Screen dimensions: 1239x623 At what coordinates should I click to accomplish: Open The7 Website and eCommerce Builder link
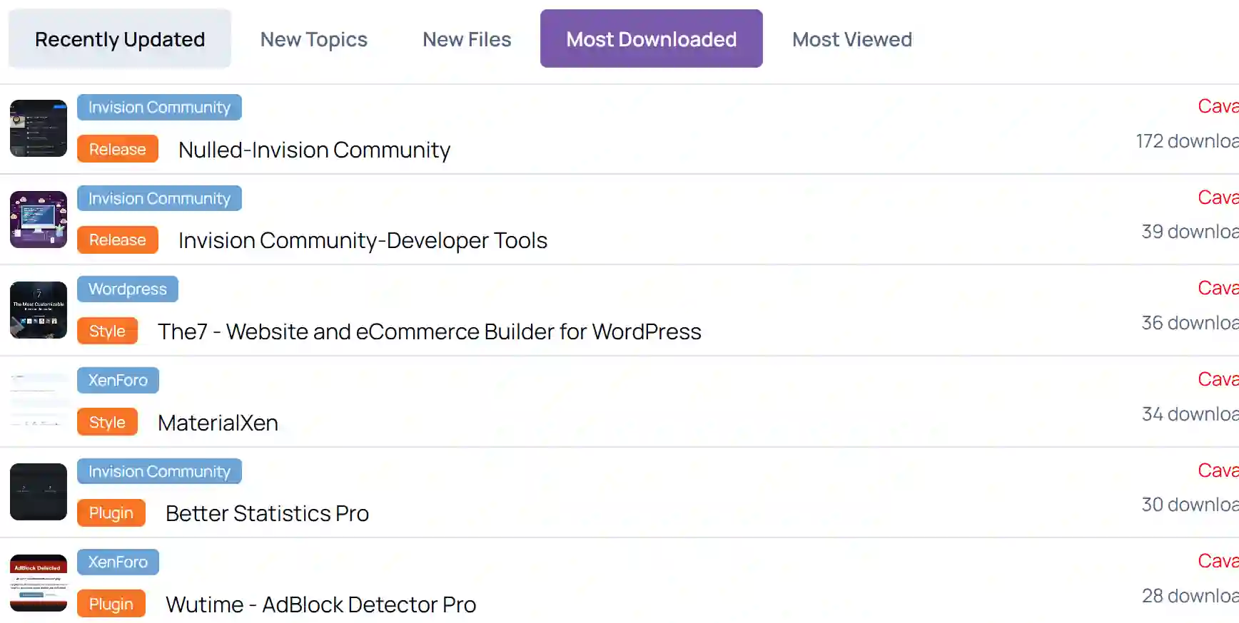click(429, 332)
